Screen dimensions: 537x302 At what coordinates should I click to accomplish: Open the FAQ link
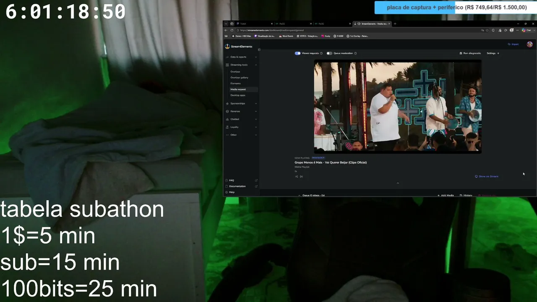click(x=232, y=180)
